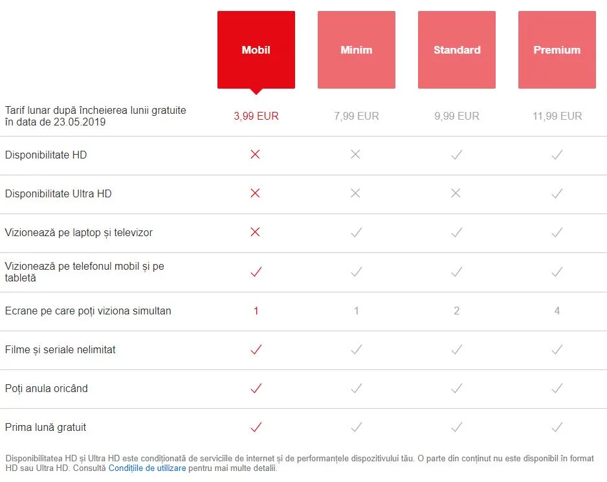The image size is (607, 482).
Task: Select the Minim plan tile
Action: 356,50
